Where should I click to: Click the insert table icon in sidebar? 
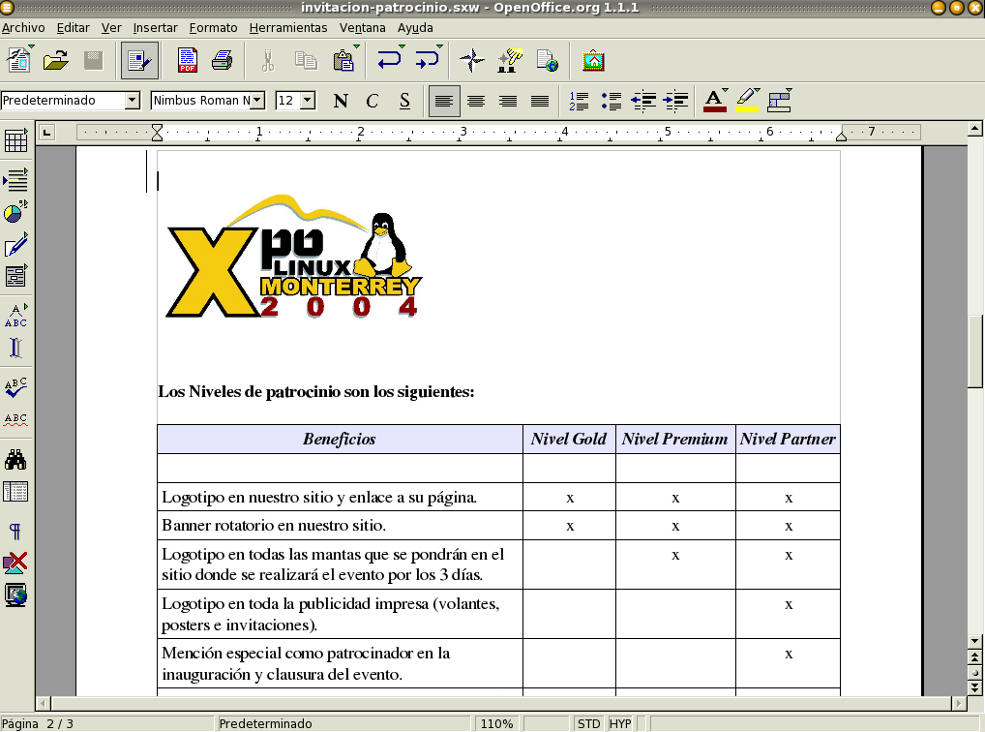pos(15,141)
